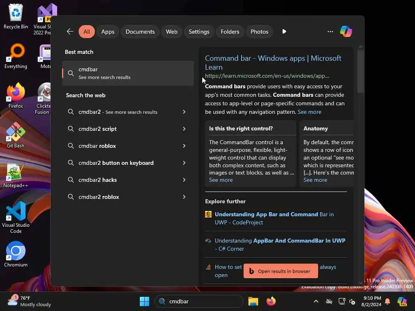Switch to the Documents filter tab

(x=140, y=32)
